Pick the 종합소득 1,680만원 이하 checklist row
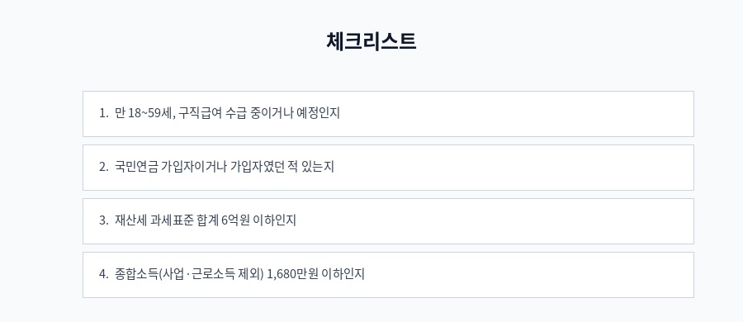743x322 pixels. point(388,275)
